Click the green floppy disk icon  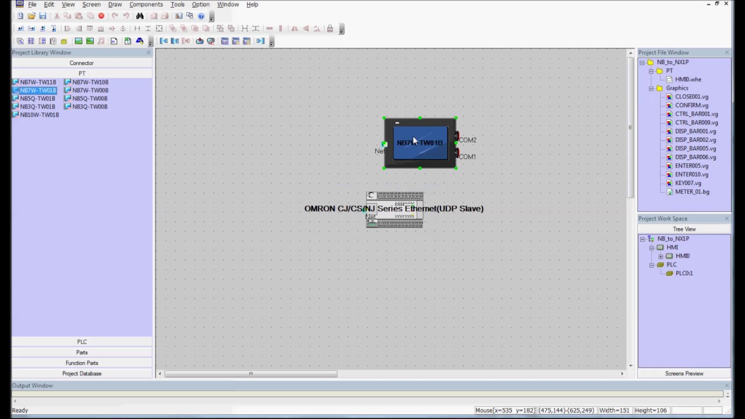coord(127,41)
